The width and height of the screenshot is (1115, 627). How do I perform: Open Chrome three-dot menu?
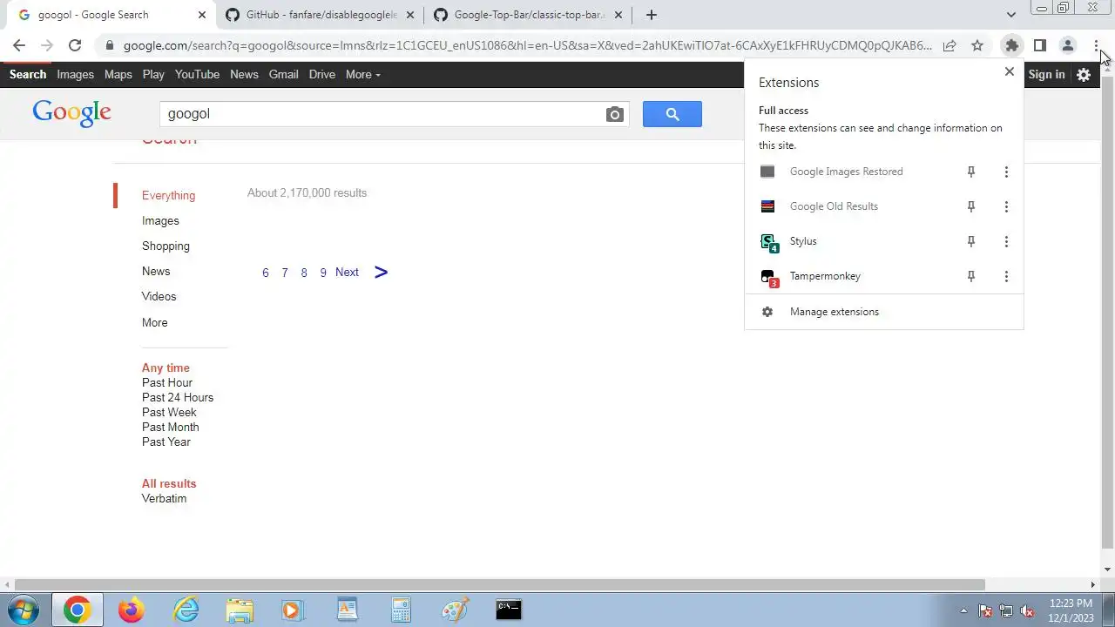pos(1096,45)
